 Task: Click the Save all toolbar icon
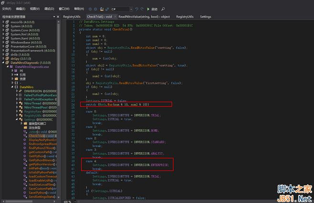(107, 9)
